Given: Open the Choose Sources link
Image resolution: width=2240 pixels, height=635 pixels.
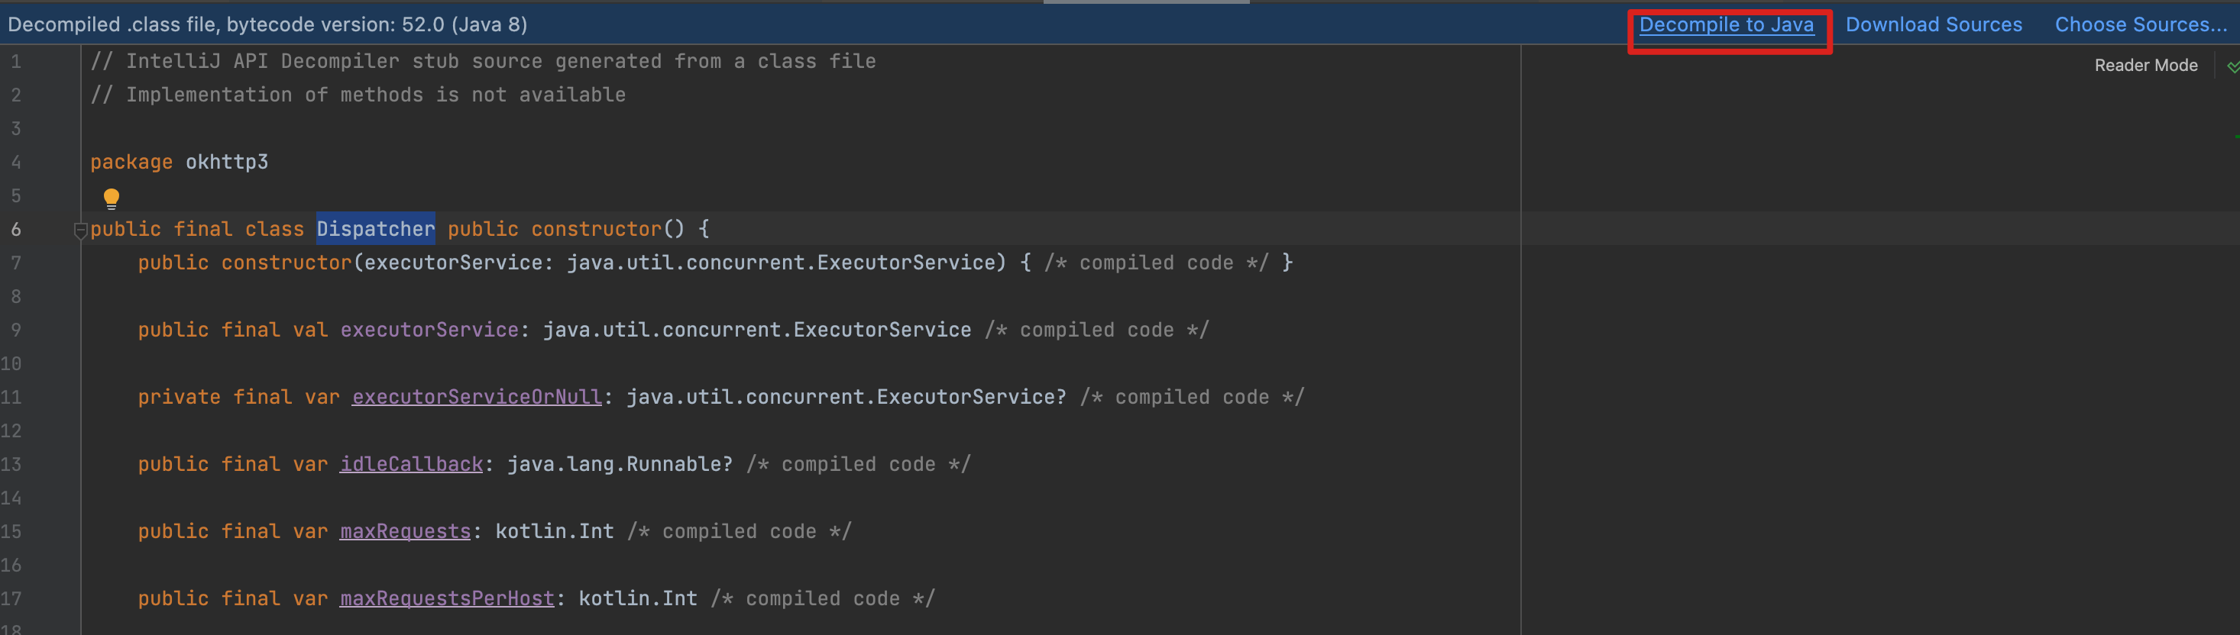Looking at the screenshot, I should 2141,24.
